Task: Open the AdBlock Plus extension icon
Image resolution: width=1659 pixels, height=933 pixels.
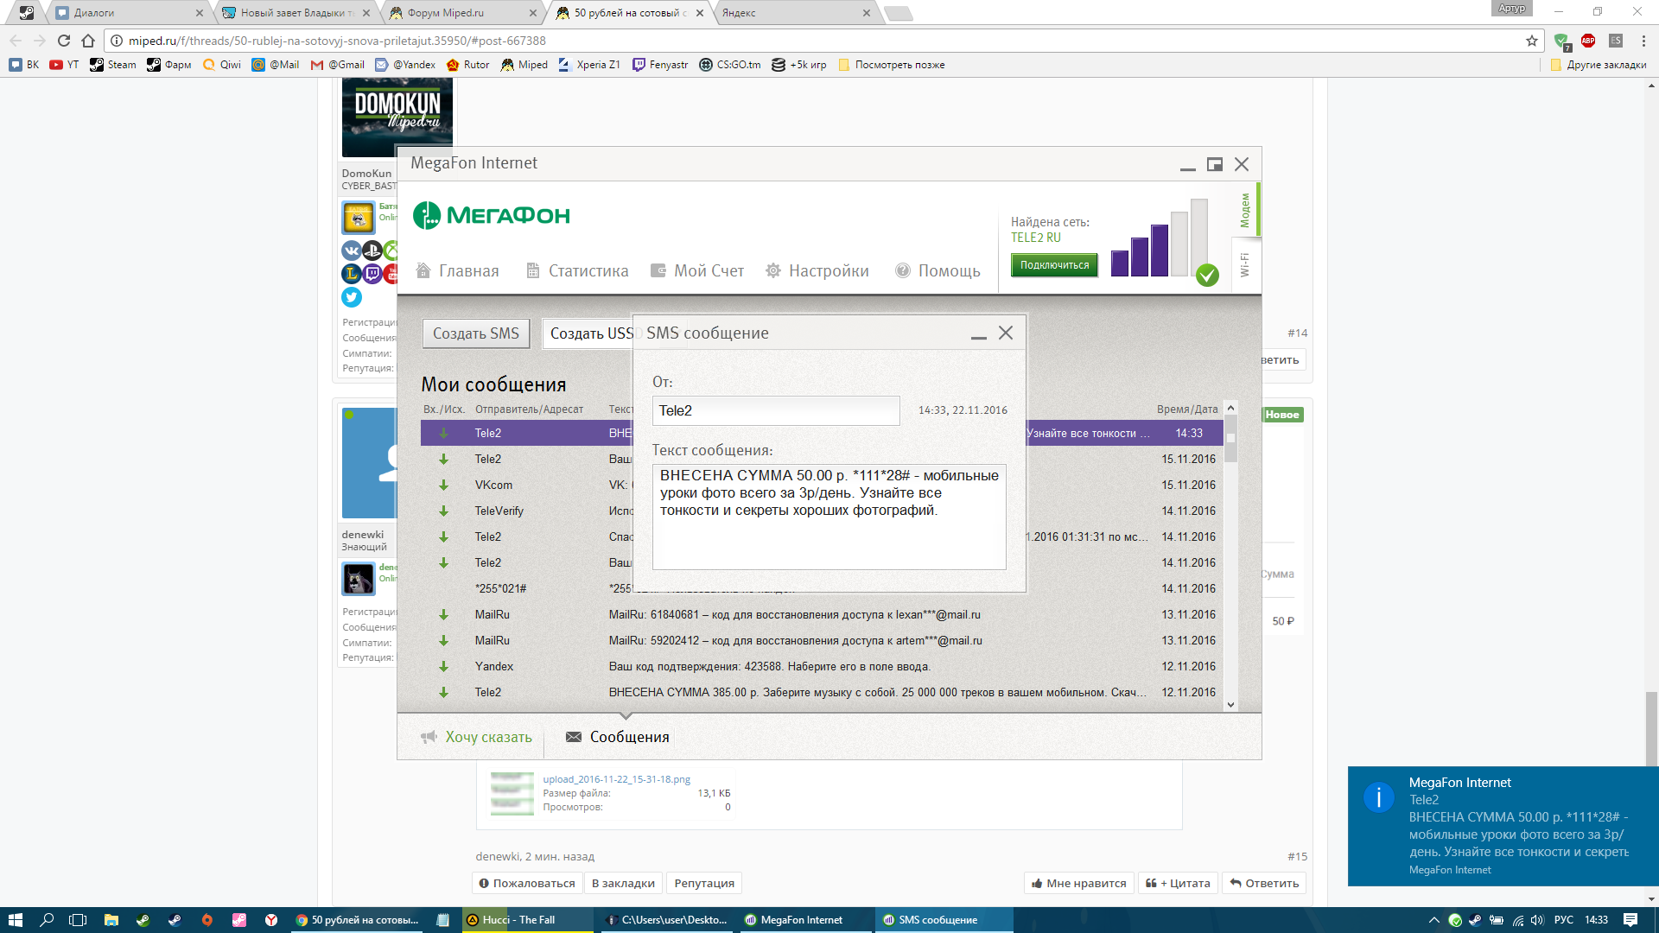Action: pos(1588,41)
